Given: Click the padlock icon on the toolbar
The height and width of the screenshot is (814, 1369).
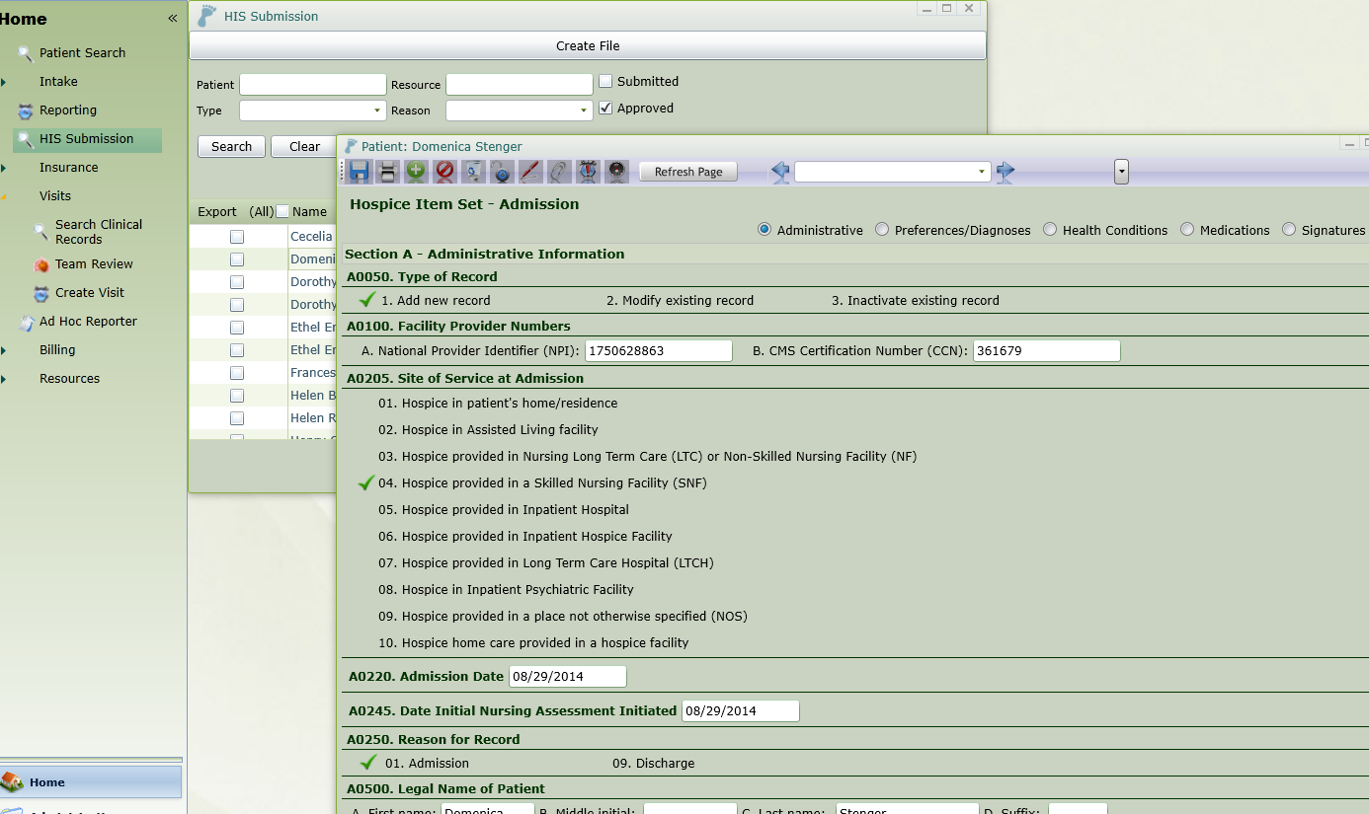Looking at the screenshot, I should pyautogui.click(x=502, y=171).
